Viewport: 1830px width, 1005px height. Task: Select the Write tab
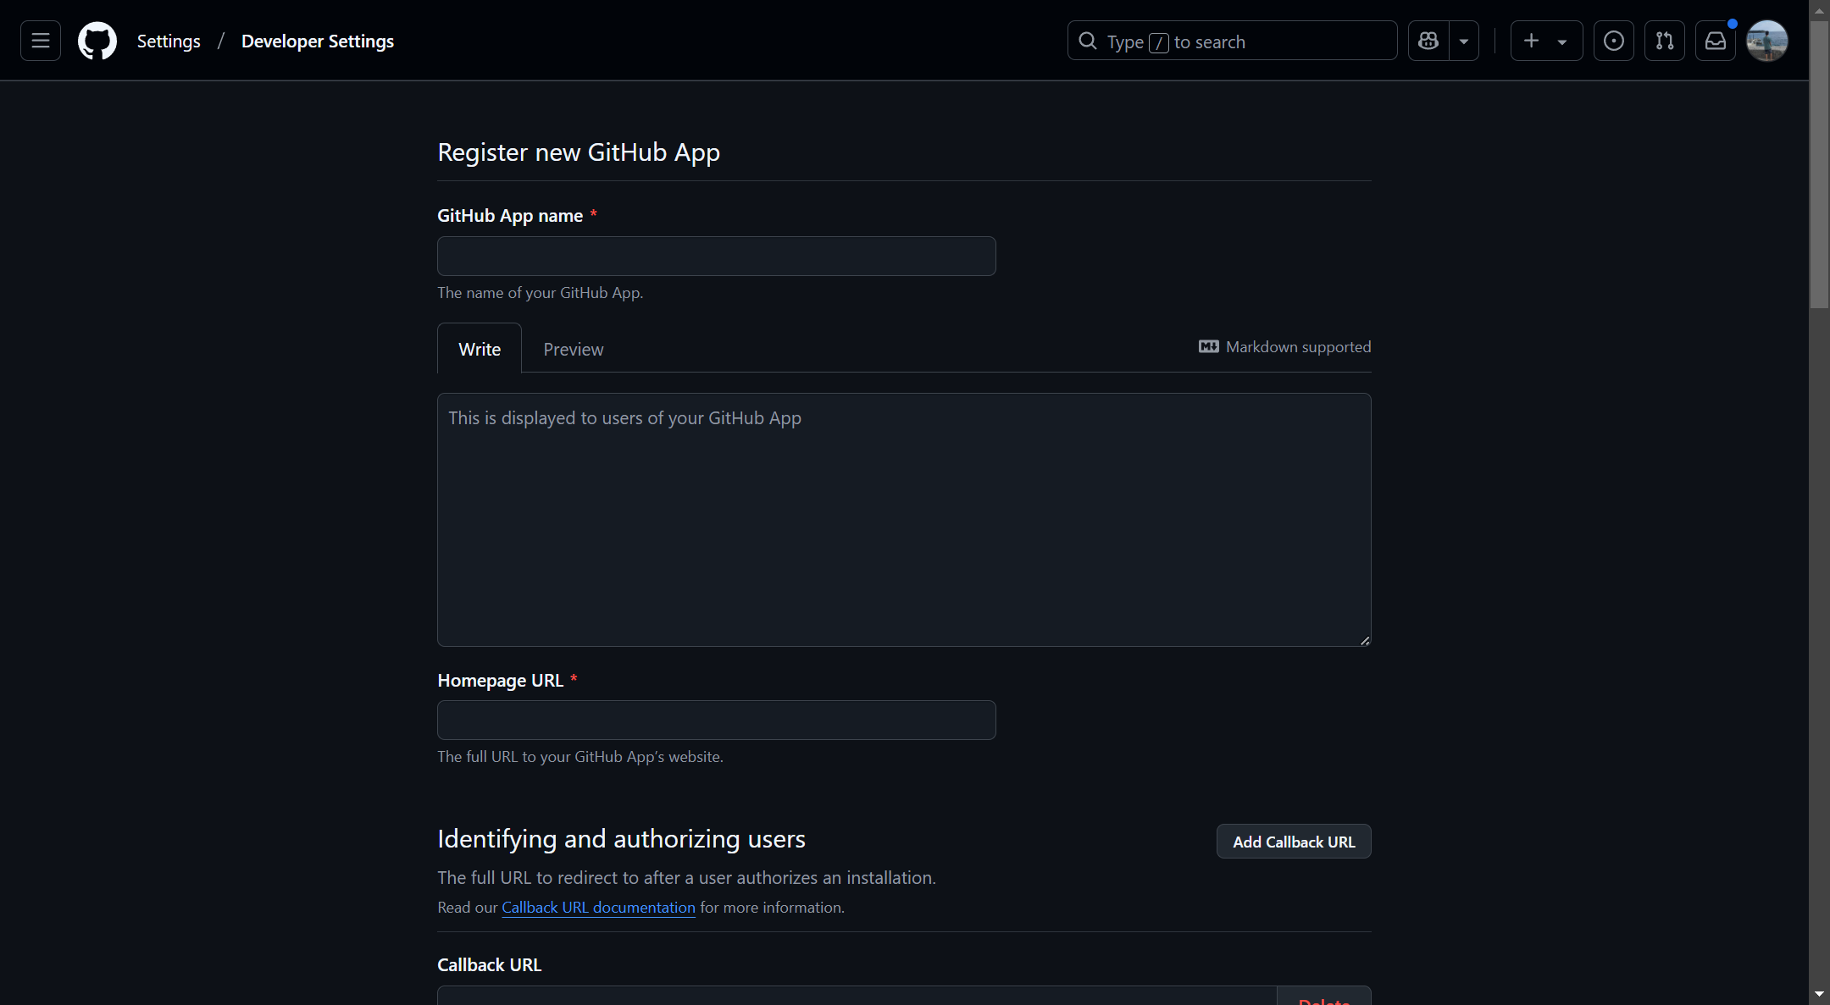480,348
